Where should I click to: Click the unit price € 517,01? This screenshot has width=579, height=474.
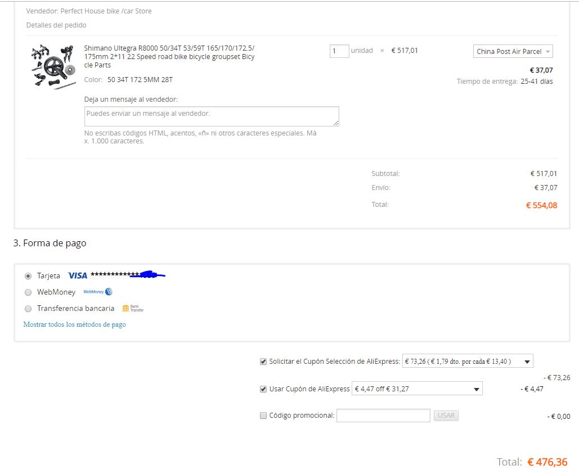point(405,51)
